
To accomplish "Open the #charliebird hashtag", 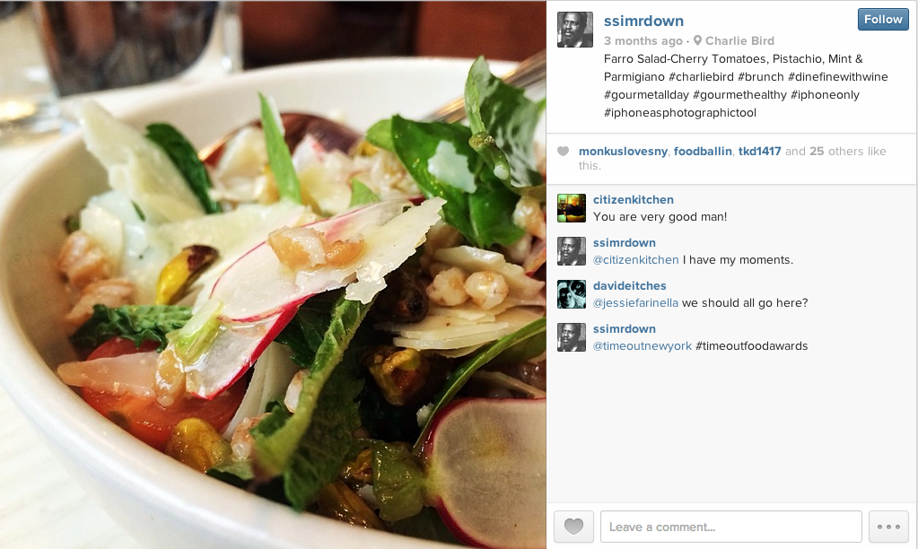I will point(701,76).
